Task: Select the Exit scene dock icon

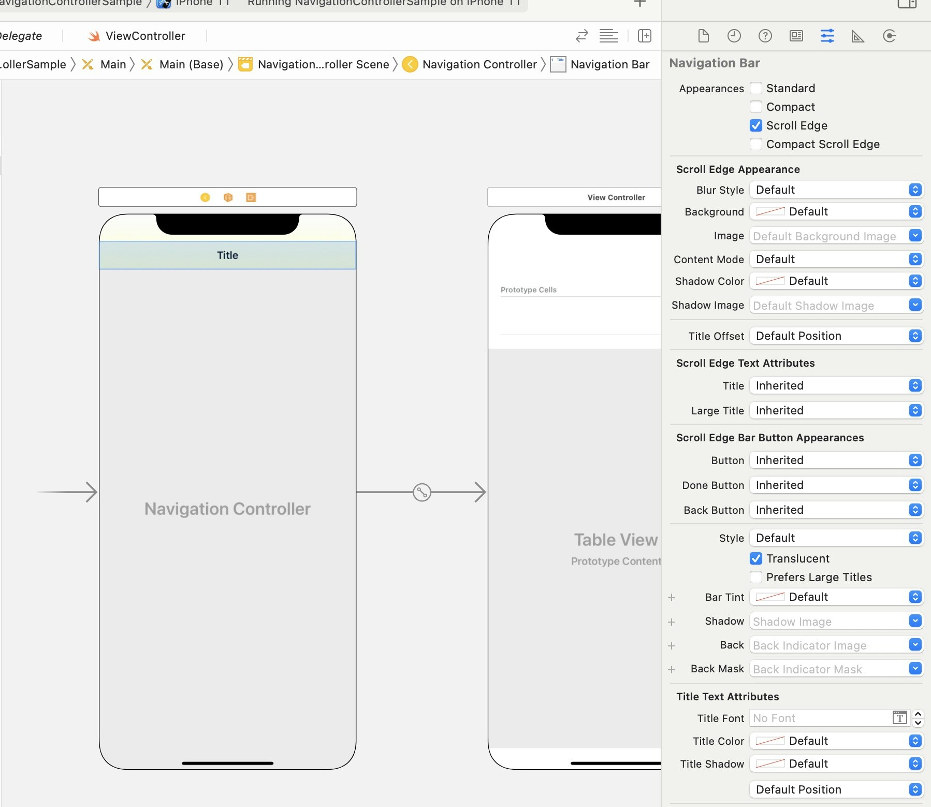Action: coord(251,197)
